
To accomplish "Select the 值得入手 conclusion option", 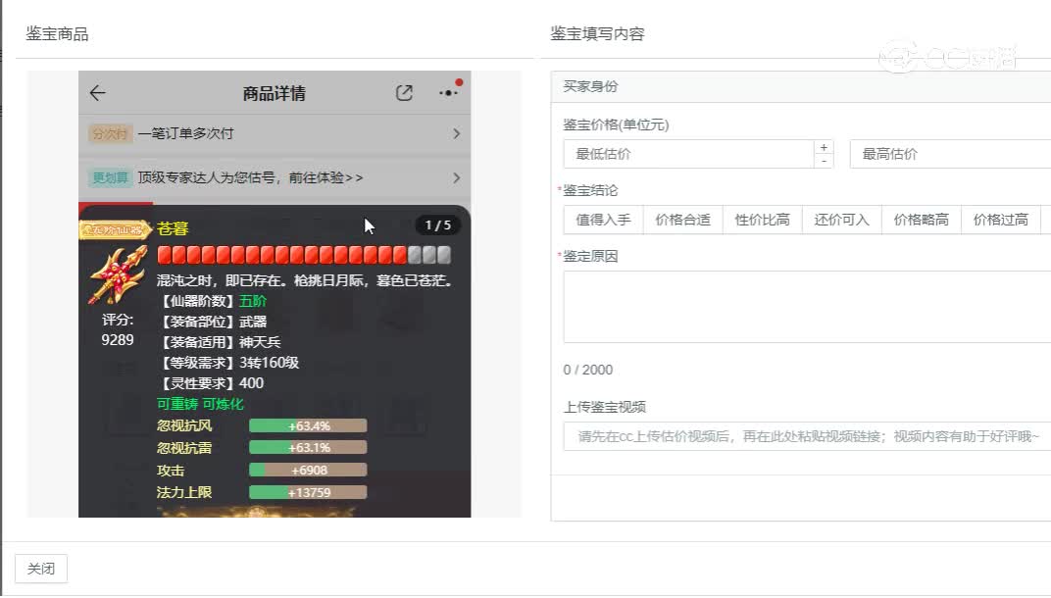I will (x=603, y=220).
